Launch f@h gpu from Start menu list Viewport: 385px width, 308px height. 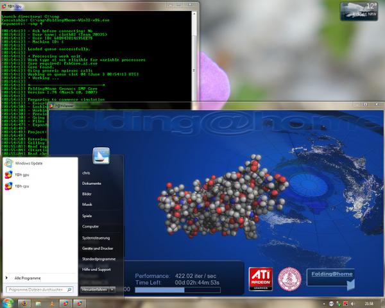click(x=40, y=175)
